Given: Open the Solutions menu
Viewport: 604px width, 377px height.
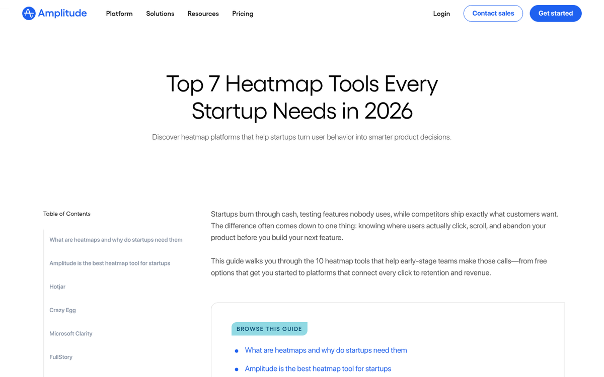Looking at the screenshot, I should [160, 14].
